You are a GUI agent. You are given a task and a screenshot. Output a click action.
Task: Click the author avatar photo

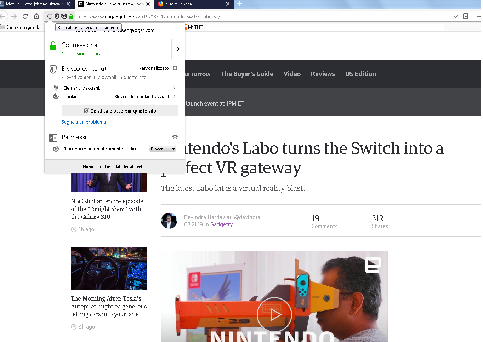(x=169, y=221)
